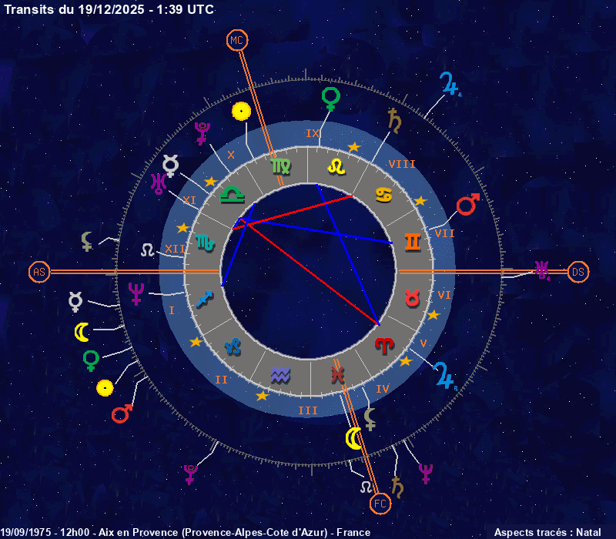Image resolution: width=616 pixels, height=539 pixels.
Task: Click the Cancer sign glyph
Action: coord(383,195)
